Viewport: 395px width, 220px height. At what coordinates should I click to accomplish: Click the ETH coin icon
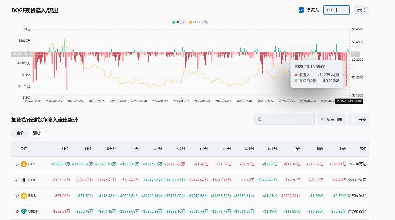pyautogui.click(x=24, y=180)
